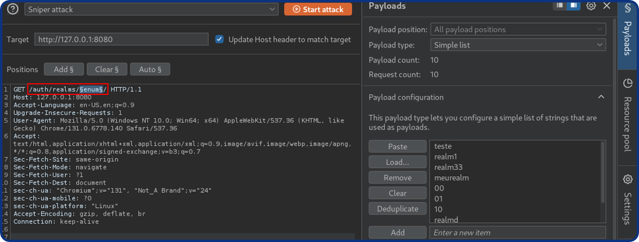Click Load... to import payloads
639x242 pixels.
[x=397, y=162]
